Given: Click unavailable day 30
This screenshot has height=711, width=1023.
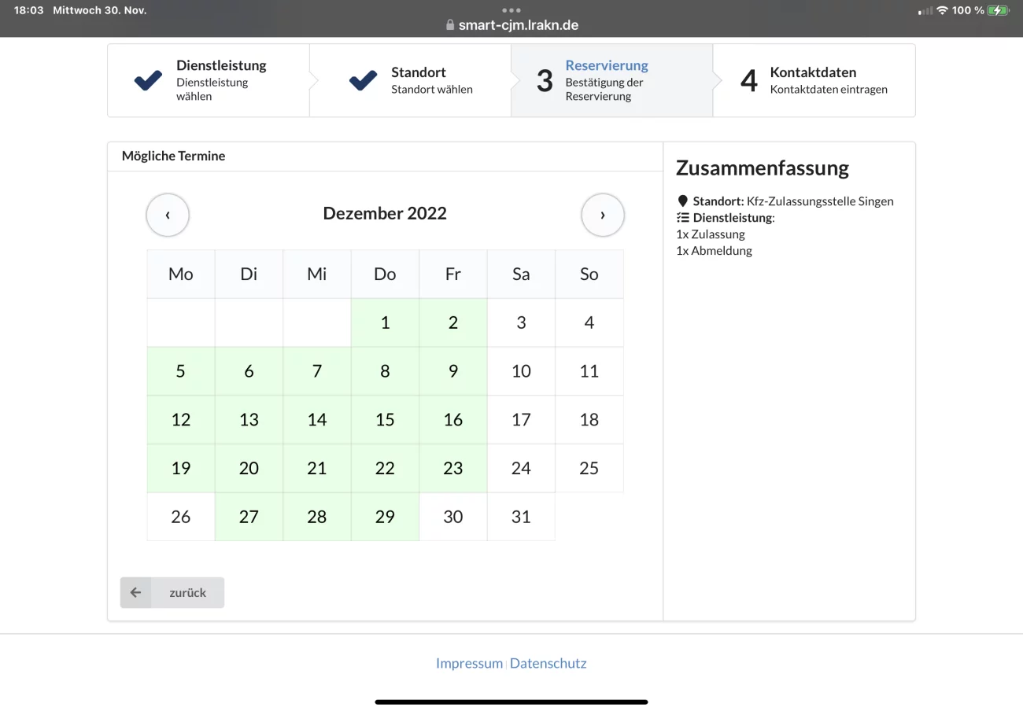Looking at the screenshot, I should click(x=453, y=517).
